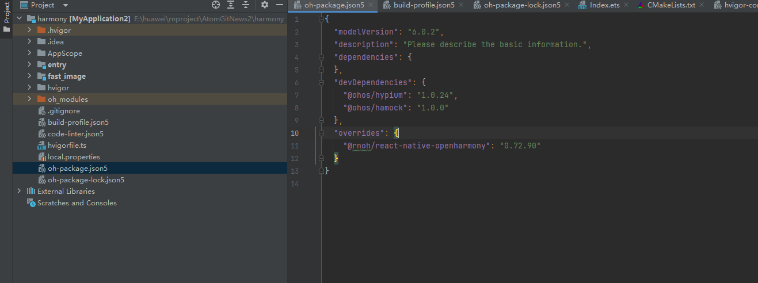Click the ETS icon on Index.ets tab
This screenshot has height=283, width=758.
click(x=583, y=5)
